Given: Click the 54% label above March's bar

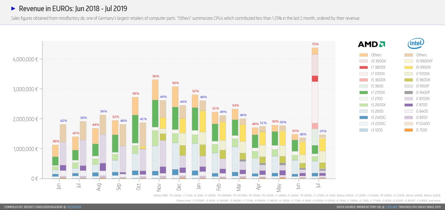Looking at the screenshot, I should [x=235, y=105].
